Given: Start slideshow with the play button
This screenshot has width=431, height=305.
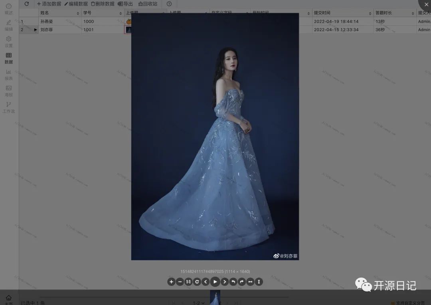Looking at the screenshot, I should pyautogui.click(x=215, y=281).
